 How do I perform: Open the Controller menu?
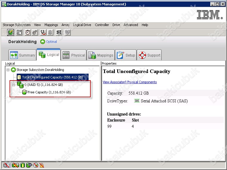pos(102,25)
